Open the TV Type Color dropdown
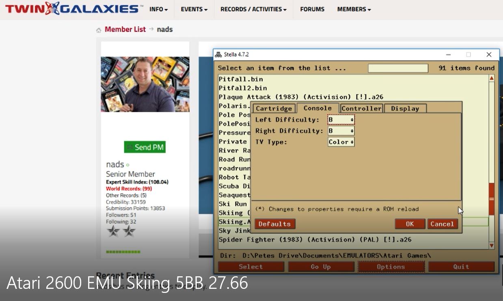Viewport: 503px width, 301px height. pyautogui.click(x=341, y=142)
